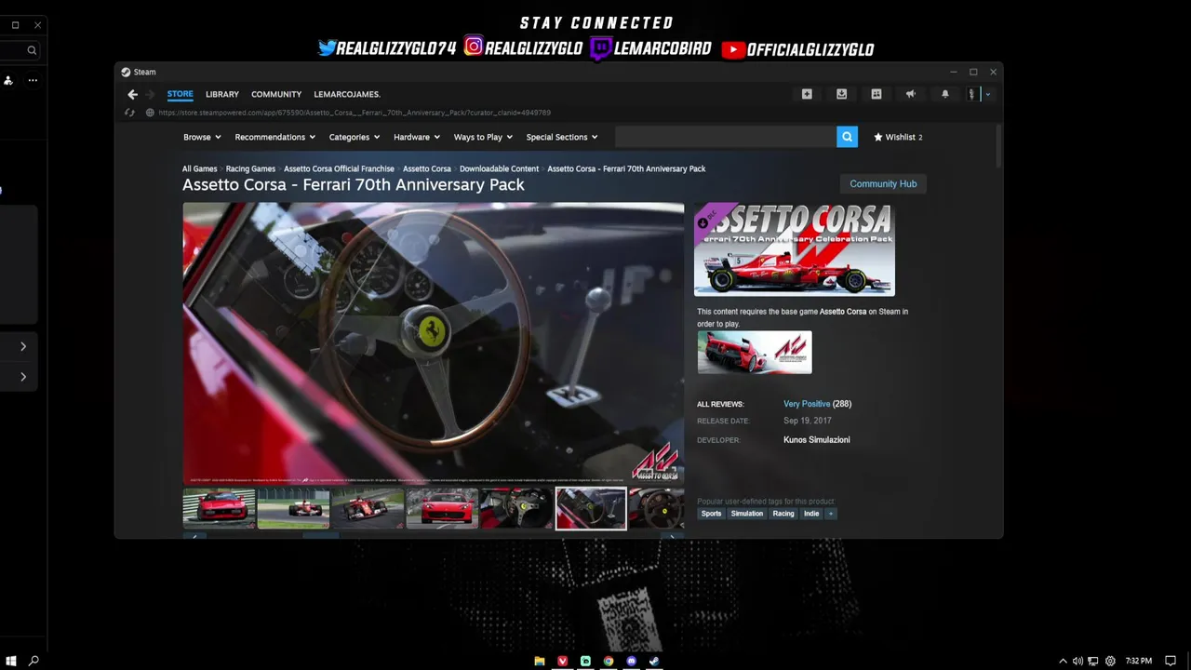Open volume control in system tray

[x=1078, y=661]
